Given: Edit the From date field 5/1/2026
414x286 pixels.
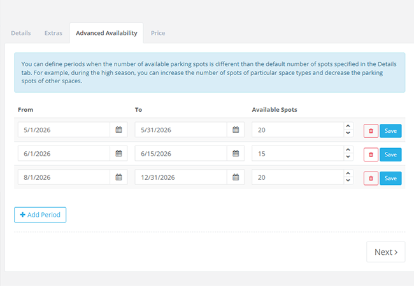Looking at the screenshot, I should coord(64,130).
